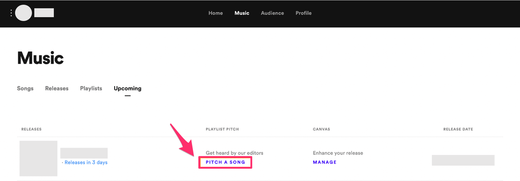Click the upcoming release cover thumbnail
520x181 pixels.
tap(39, 158)
